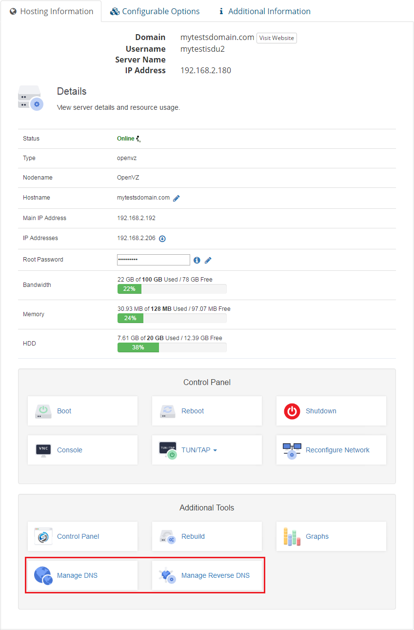This screenshot has height=630, width=414.
Task: Expand the IP Addresses list arrow
Action: 162,239
